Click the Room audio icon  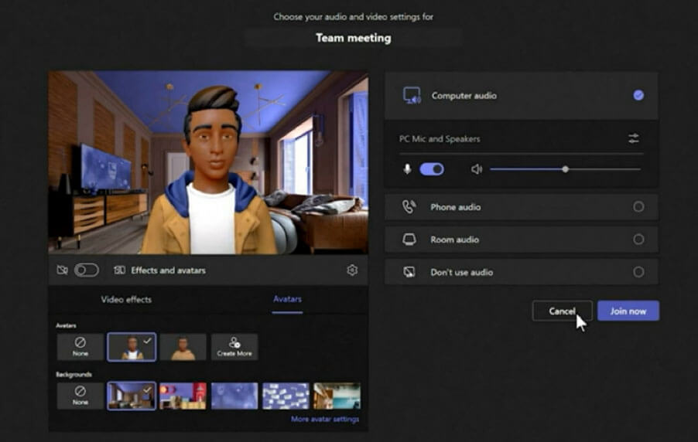pos(409,240)
